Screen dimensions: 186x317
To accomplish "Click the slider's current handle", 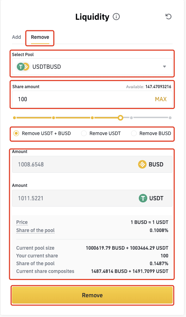I will click(x=120, y=118).
